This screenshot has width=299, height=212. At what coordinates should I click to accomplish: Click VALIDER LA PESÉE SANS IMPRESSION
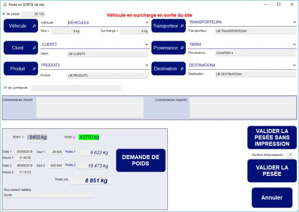click(x=272, y=138)
